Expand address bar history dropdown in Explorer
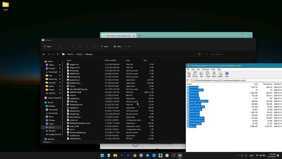Screen dimensions: 282x159 (x=194, y=54)
